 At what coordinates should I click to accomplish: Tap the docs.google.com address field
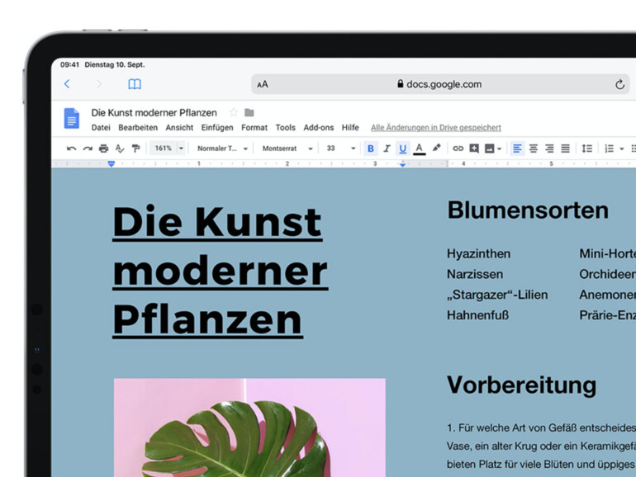439,84
